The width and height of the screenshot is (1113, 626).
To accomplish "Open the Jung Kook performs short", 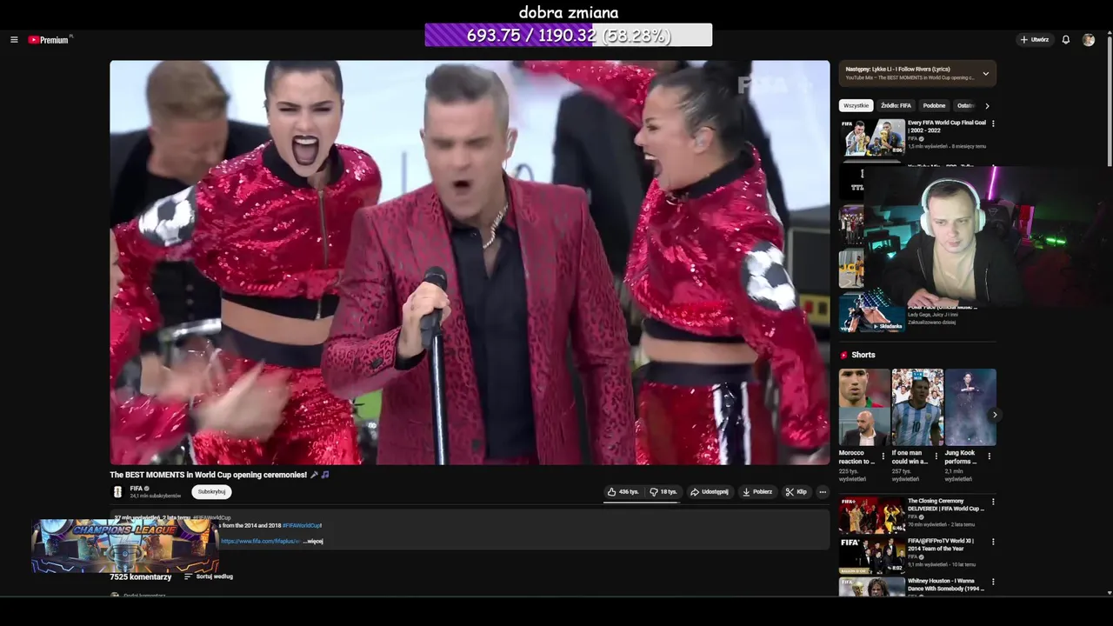I will [x=970, y=407].
